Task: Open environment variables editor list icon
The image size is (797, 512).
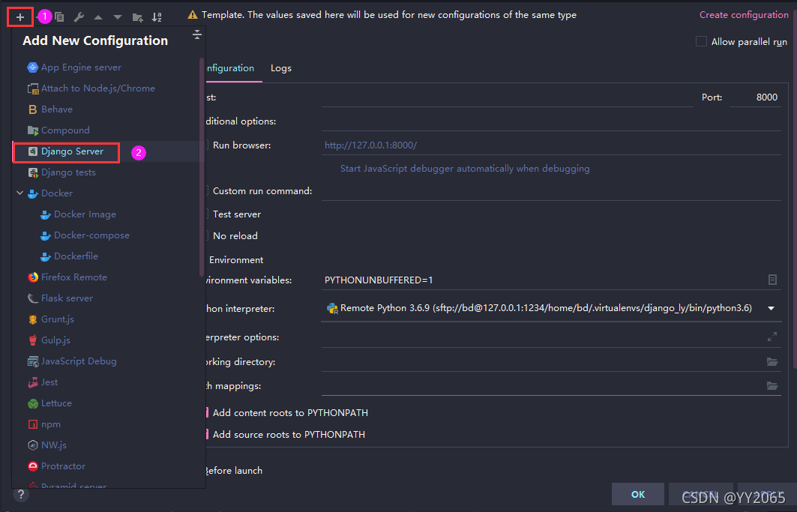Action: tap(772, 280)
